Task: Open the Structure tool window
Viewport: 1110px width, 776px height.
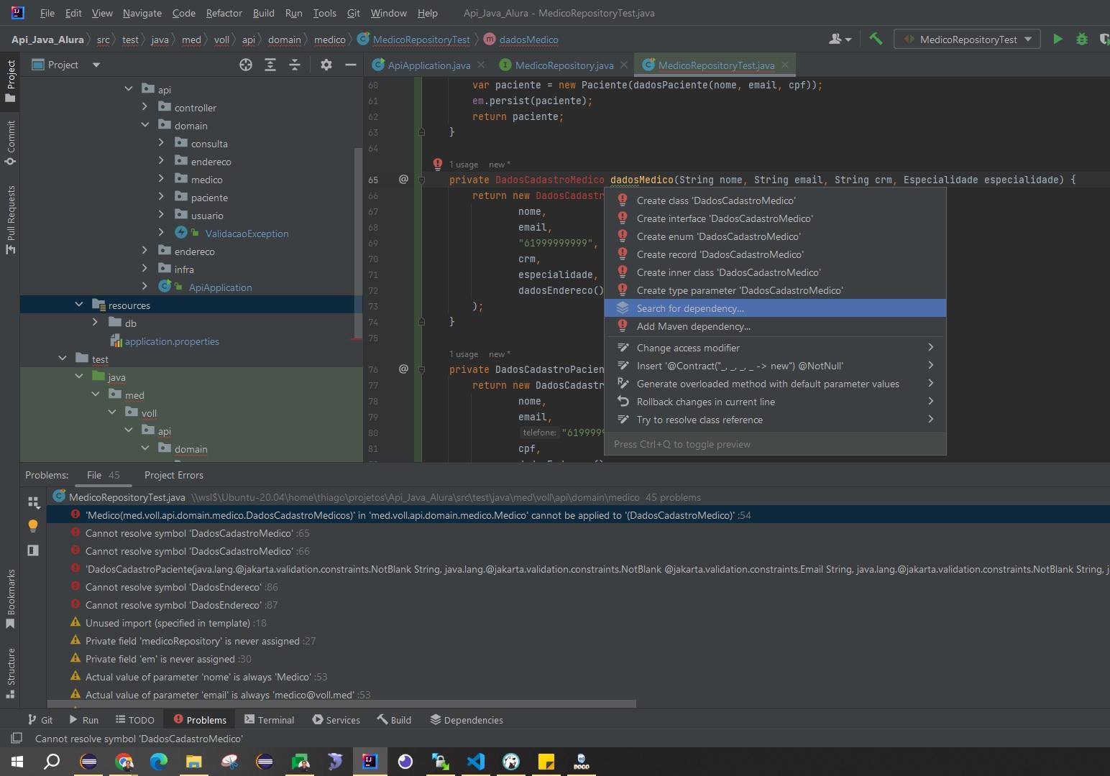Action: click(x=10, y=673)
